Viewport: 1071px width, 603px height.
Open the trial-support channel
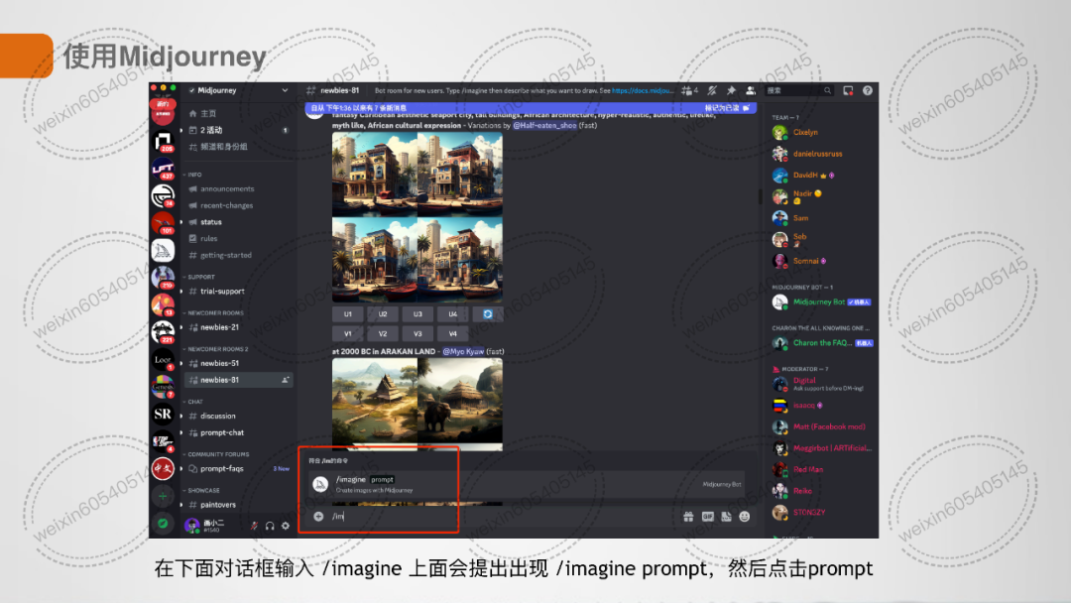point(222,291)
